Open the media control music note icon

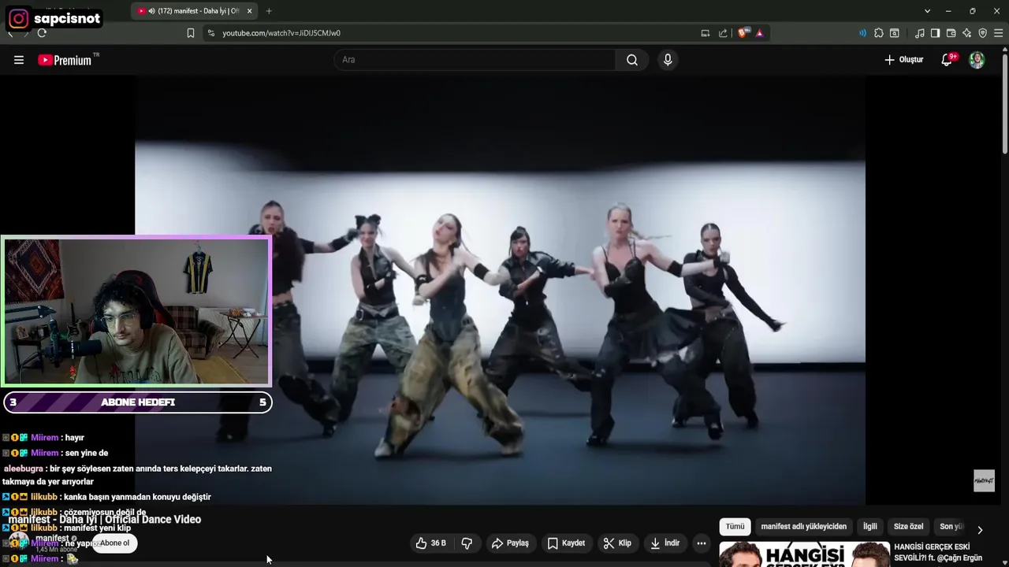[x=920, y=33]
